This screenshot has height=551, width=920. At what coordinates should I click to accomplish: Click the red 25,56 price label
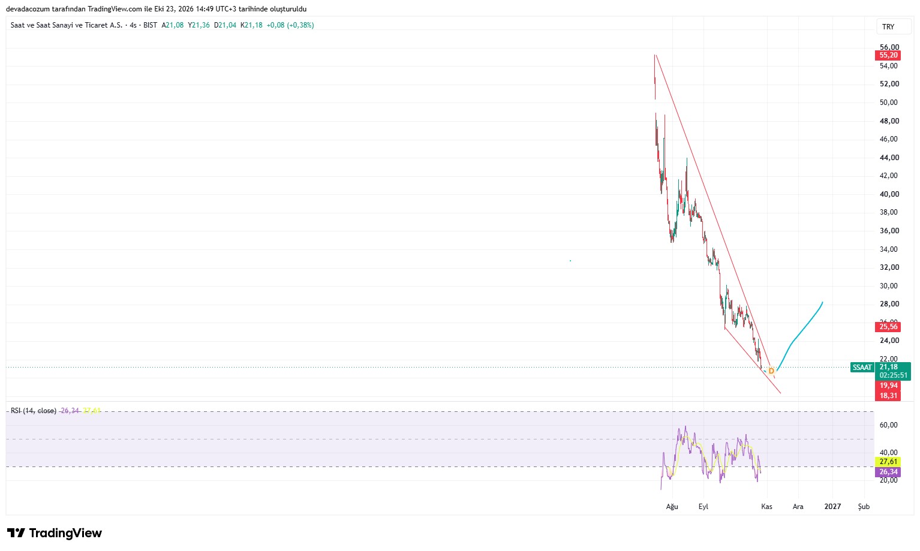pos(888,327)
